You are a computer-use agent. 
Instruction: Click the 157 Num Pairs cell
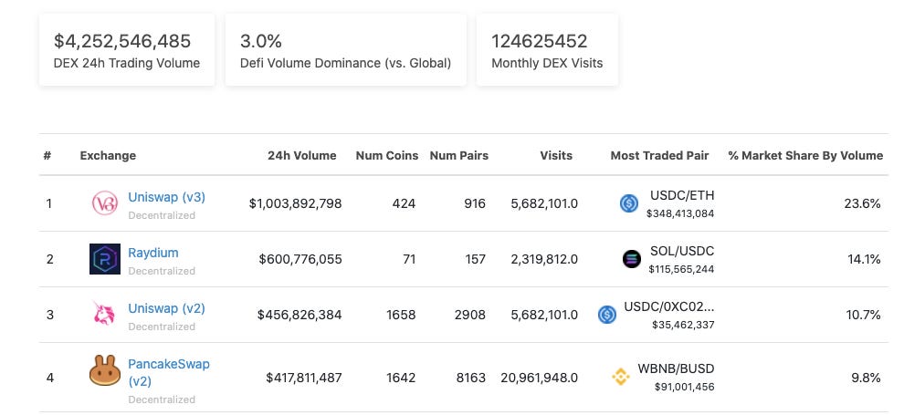pos(476,259)
